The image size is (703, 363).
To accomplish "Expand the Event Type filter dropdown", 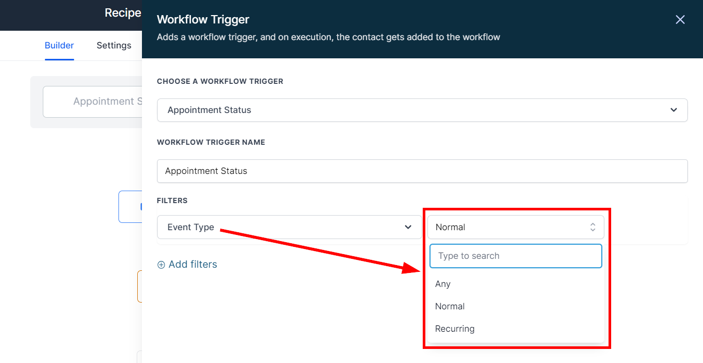I will coord(289,227).
